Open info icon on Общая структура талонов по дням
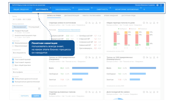This screenshot has height=106, width=169. pos(144,23)
